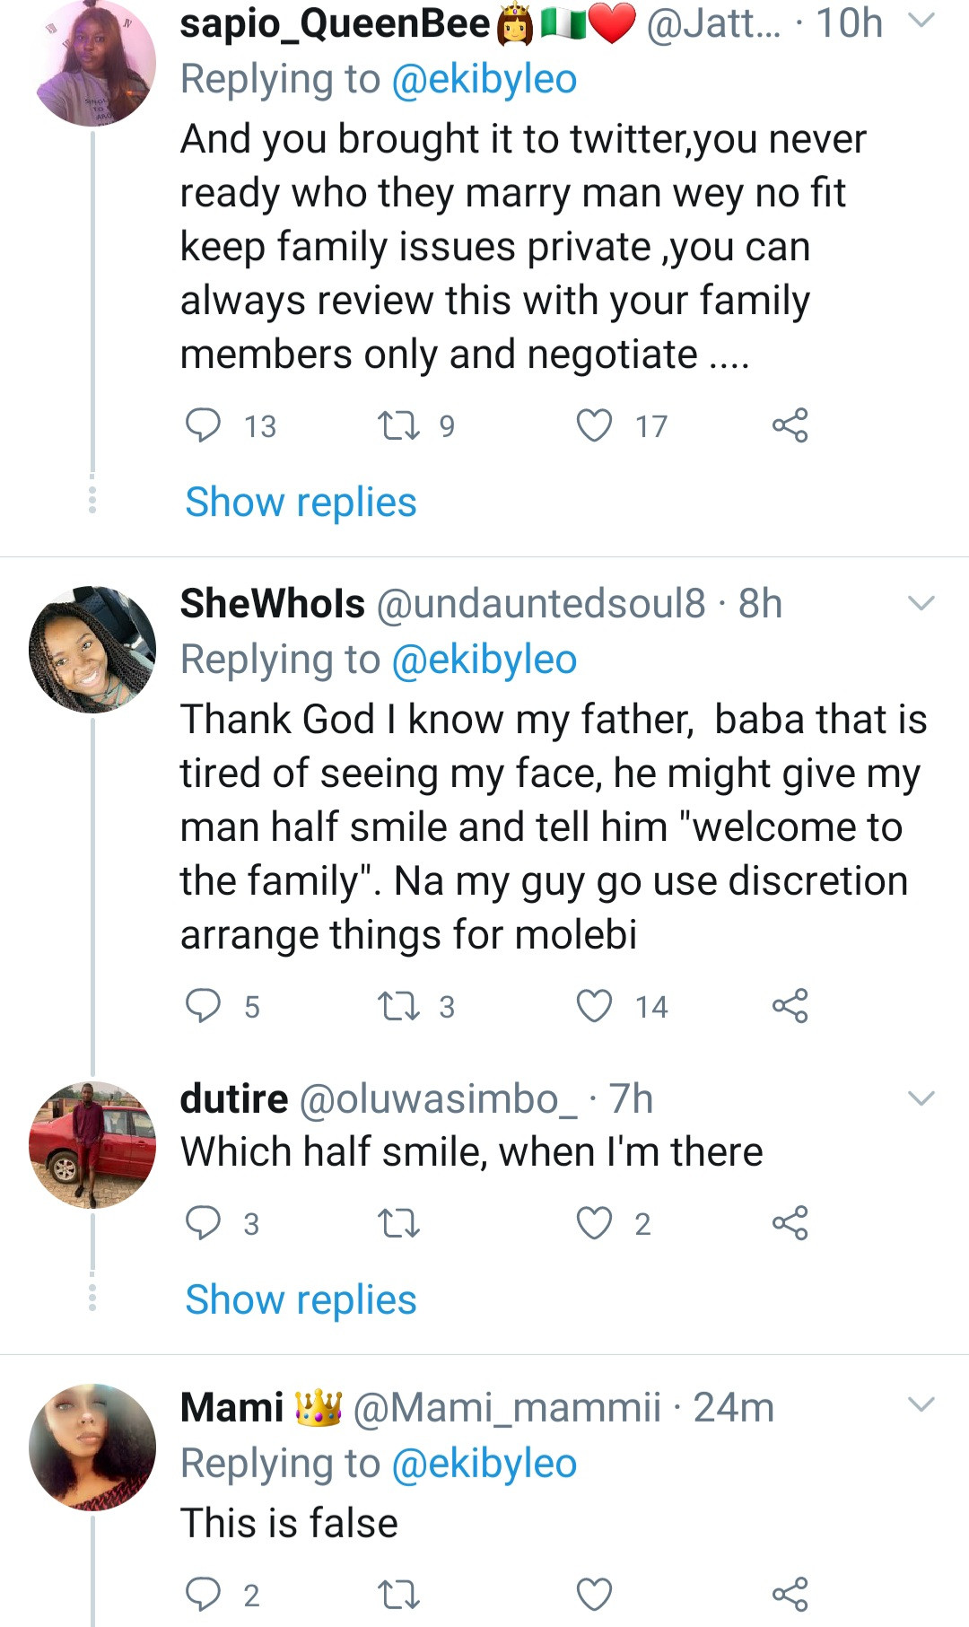Retweet sapio_QueenBee's tweet
Image resolution: width=969 pixels, height=1627 pixels.
(x=398, y=425)
